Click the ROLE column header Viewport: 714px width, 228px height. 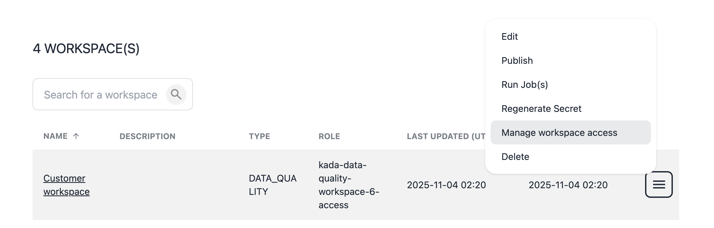tap(329, 136)
